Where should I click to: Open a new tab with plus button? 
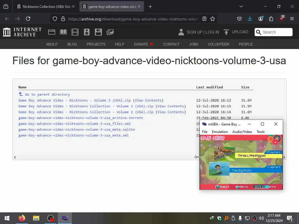pos(150,7)
